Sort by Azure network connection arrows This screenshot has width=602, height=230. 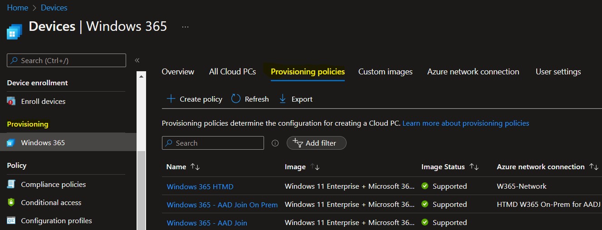[x=594, y=167]
